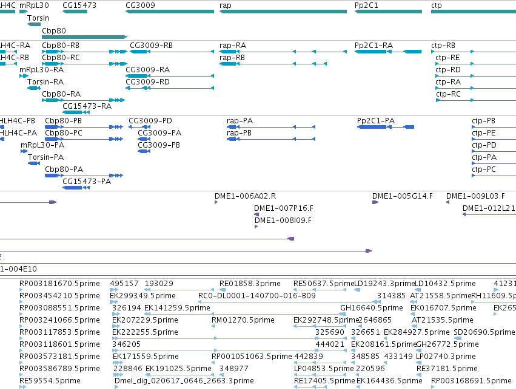Select protein ctp-PE
Image resolution: width=516 pixels, height=390 pixels.
484,133
